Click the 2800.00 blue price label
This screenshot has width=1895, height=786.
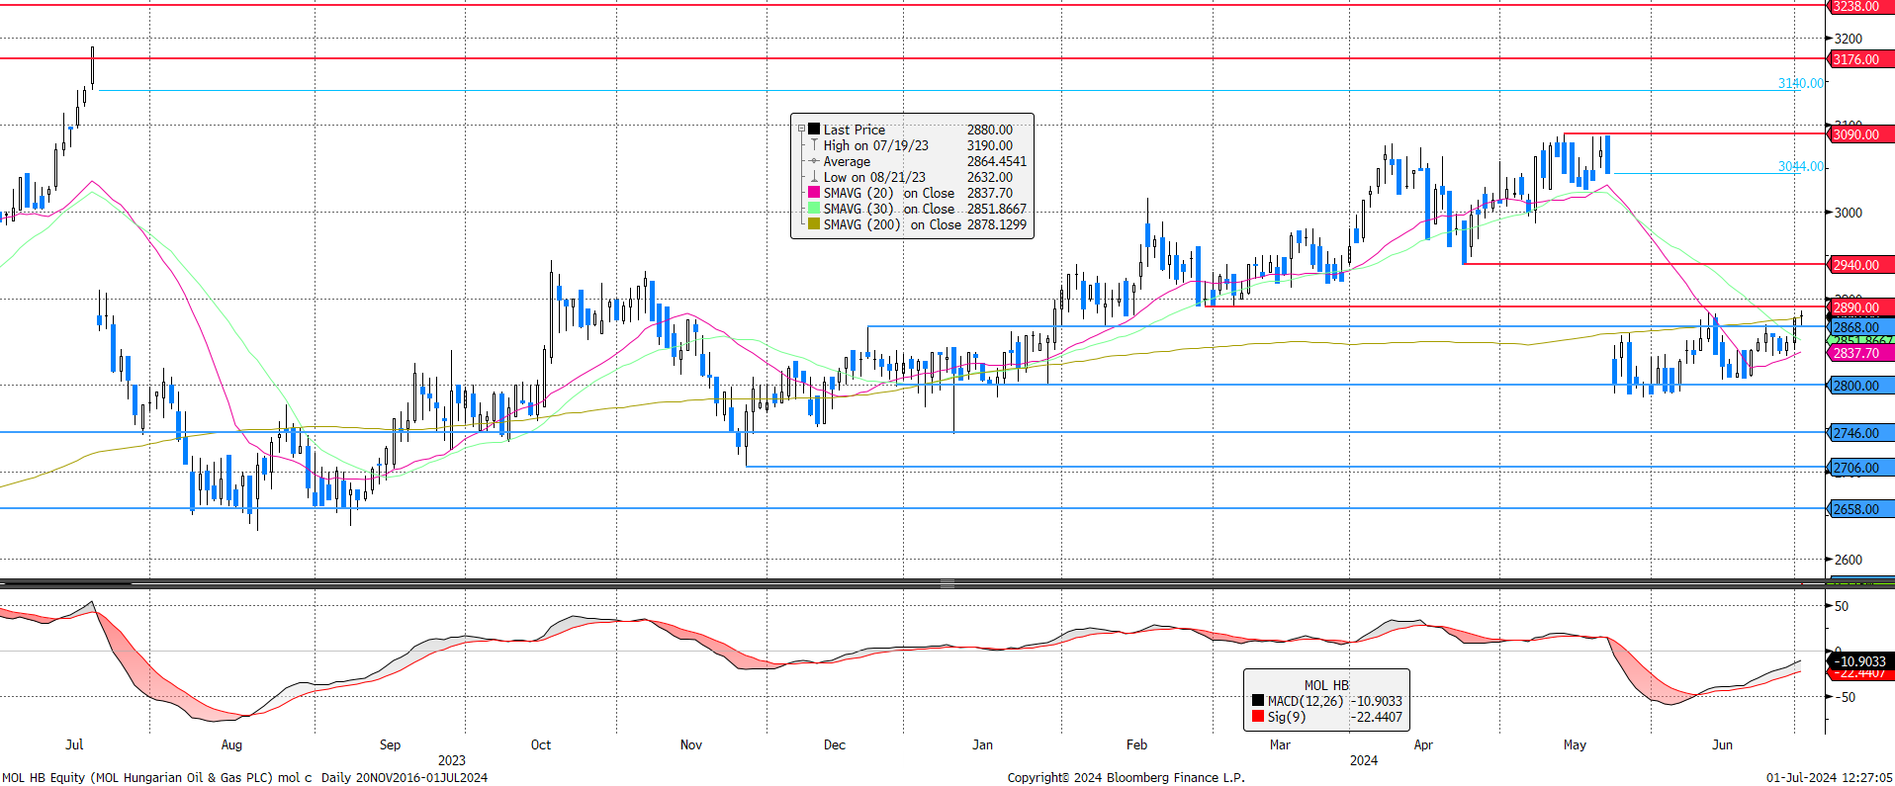1860,386
